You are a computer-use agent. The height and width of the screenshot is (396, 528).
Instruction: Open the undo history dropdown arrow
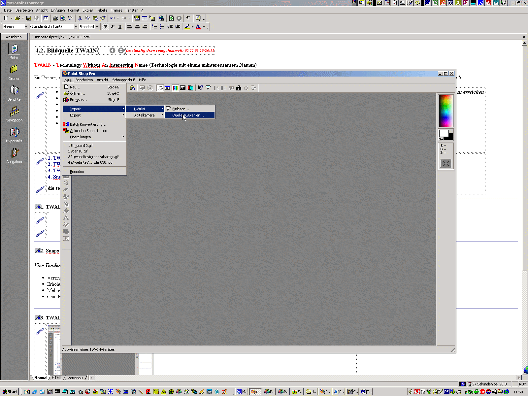pyautogui.click(x=118, y=18)
